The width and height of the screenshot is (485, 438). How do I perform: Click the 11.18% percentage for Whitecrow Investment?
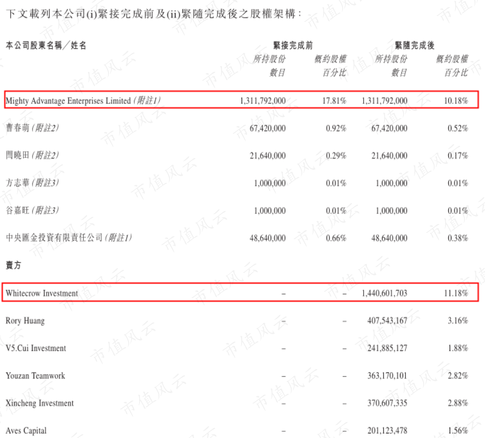point(456,293)
